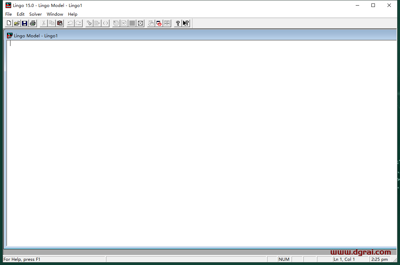This screenshot has height=265, width=400.
Task: Open the Edit menu
Action: pos(21,14)
